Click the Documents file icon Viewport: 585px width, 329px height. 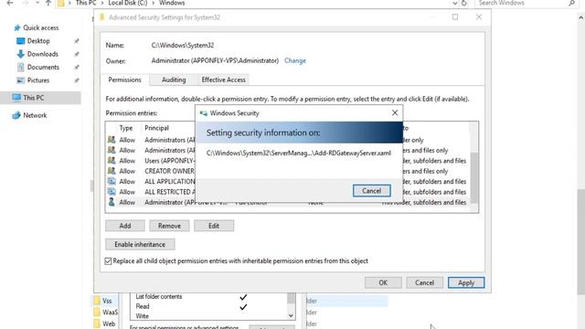(x=20, y=67)
